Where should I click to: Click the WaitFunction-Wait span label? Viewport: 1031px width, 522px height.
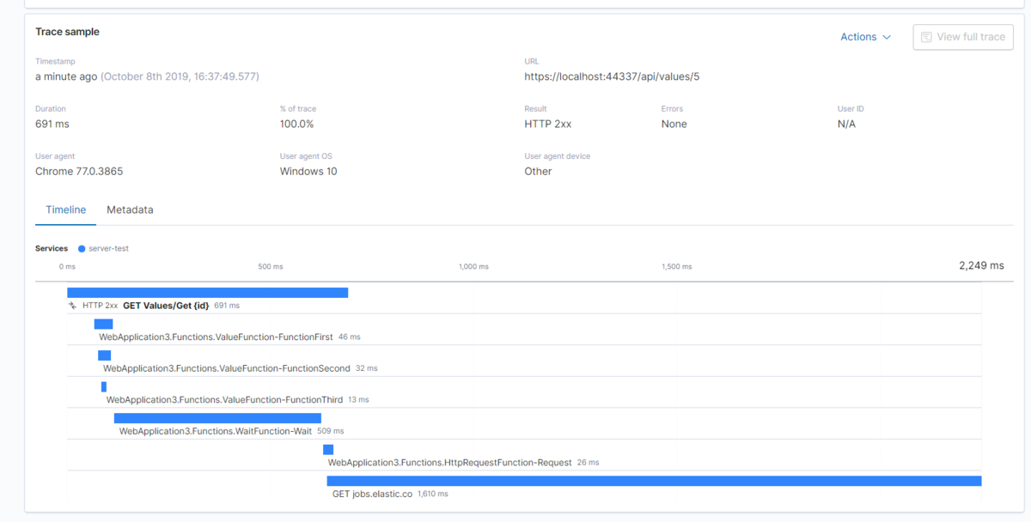pos(216,431)
